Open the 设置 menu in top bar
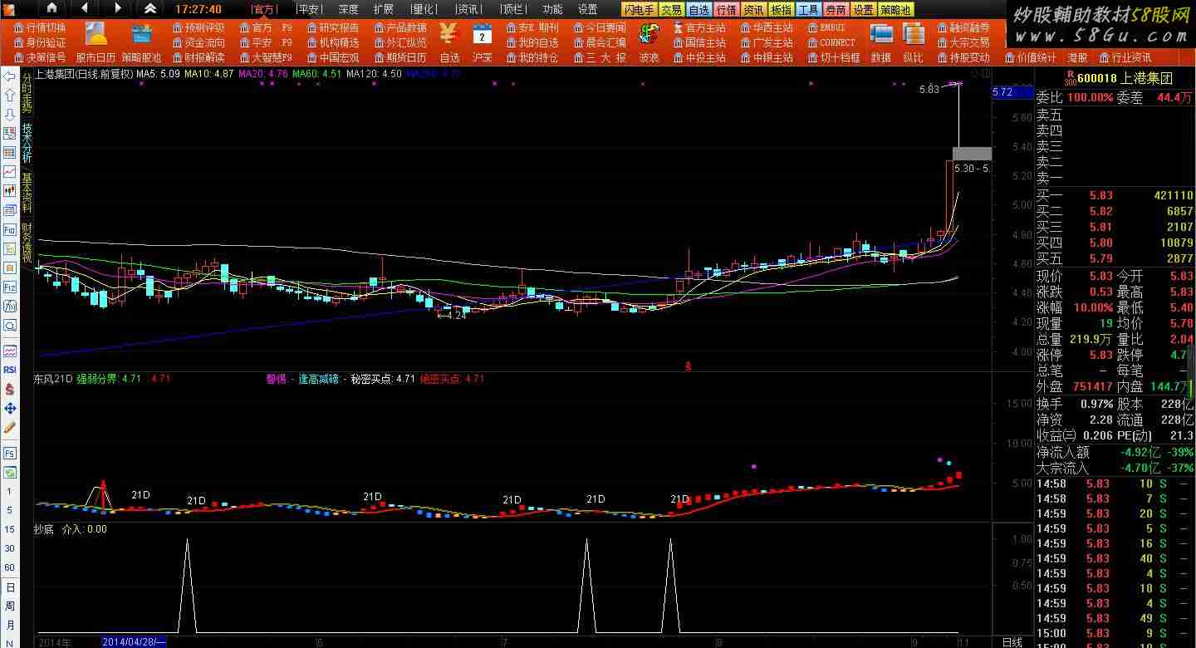The image size is (1196, 648). tap(588, 9)
